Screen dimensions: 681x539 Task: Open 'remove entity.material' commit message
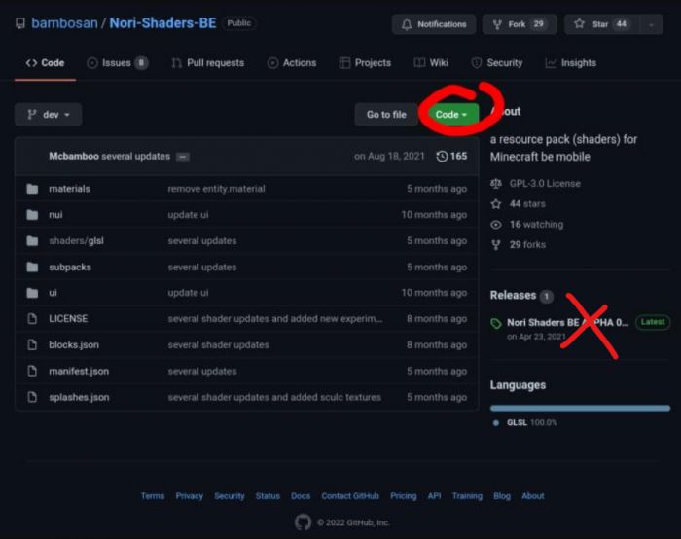(x=216, y=189)
